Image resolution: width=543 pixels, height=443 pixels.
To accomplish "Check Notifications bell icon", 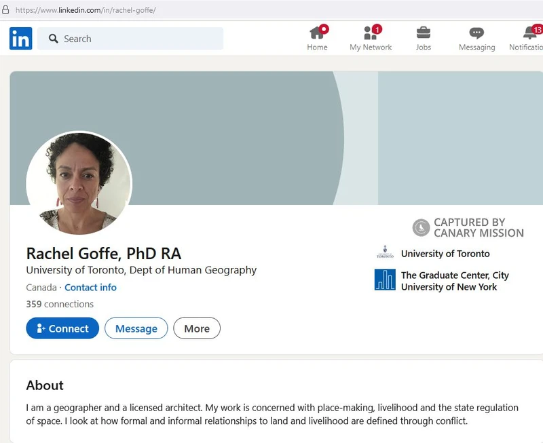I will (531, 34).
